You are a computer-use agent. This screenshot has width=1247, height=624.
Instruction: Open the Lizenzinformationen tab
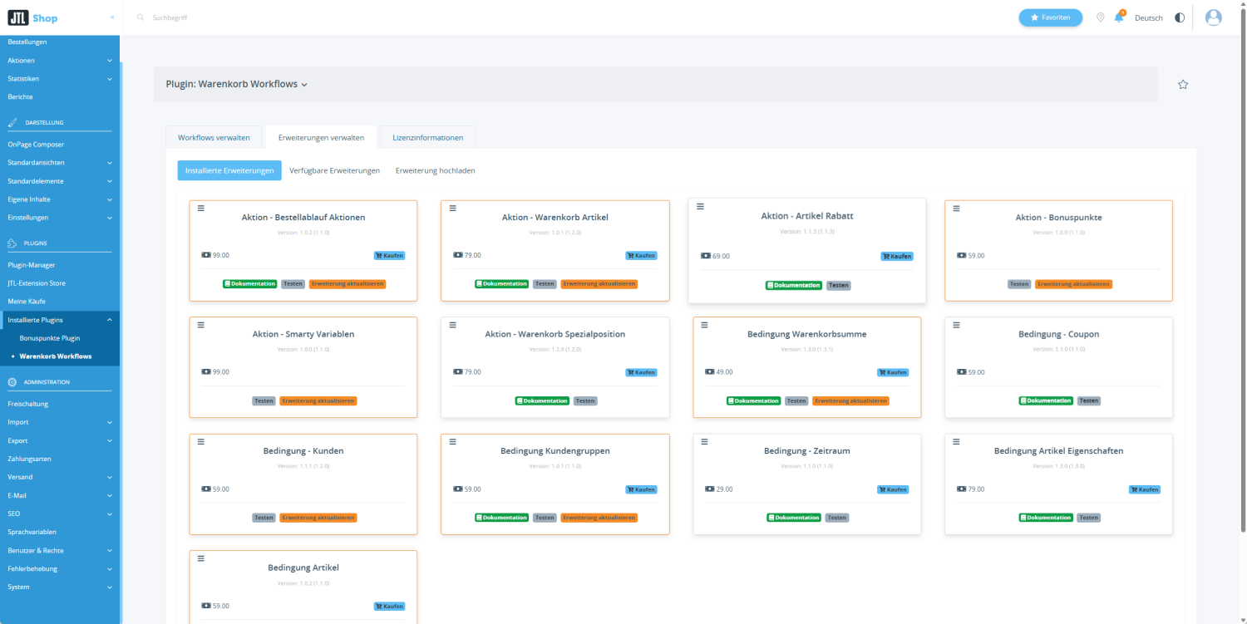coord(428,138)
